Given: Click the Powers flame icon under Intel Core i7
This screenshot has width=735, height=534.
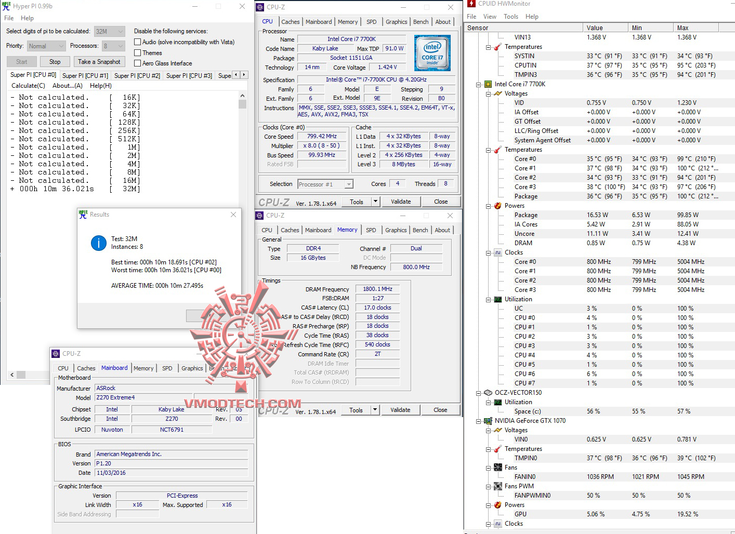Looking at the screenshot, I should tap(497, 206).
